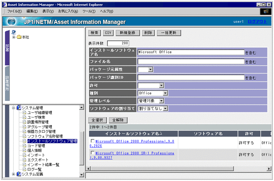
Task: Select インポート結果一覧 tree item
Action: (43, 165)
